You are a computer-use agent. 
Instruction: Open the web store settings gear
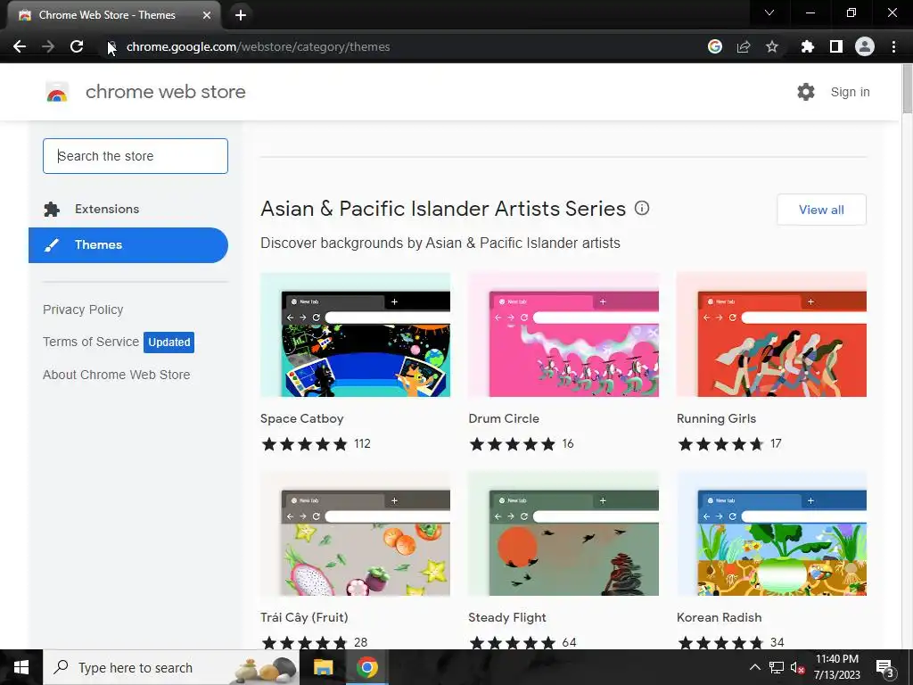coord(806,92)
